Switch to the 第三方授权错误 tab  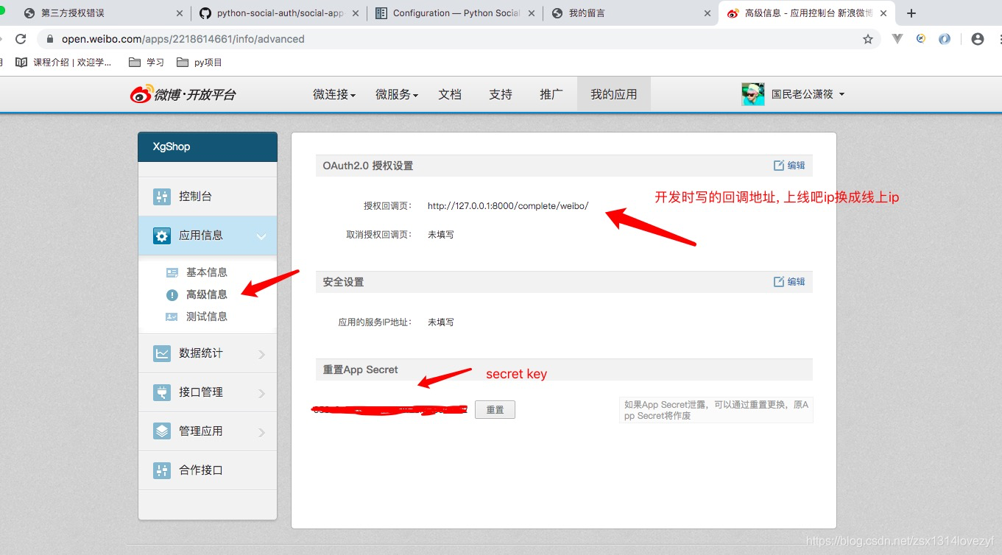[x=103, y=13]
